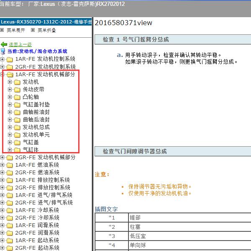Click folder icon of 2GR-FE 进气/排气系统

[x=10, y=203]
